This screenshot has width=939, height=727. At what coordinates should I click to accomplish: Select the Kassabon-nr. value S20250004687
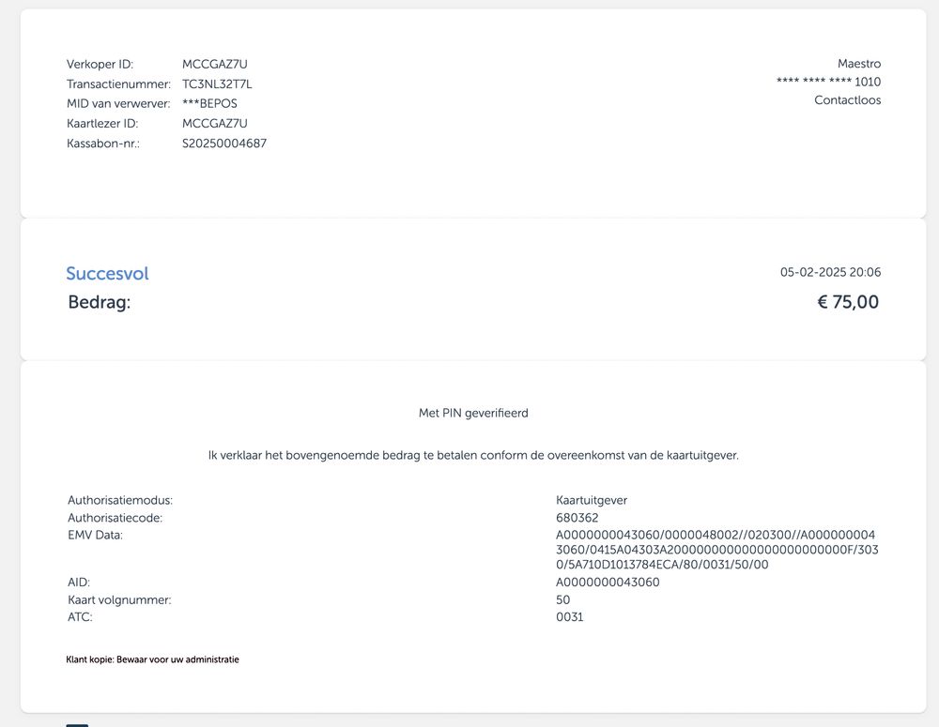click(224, 144)
